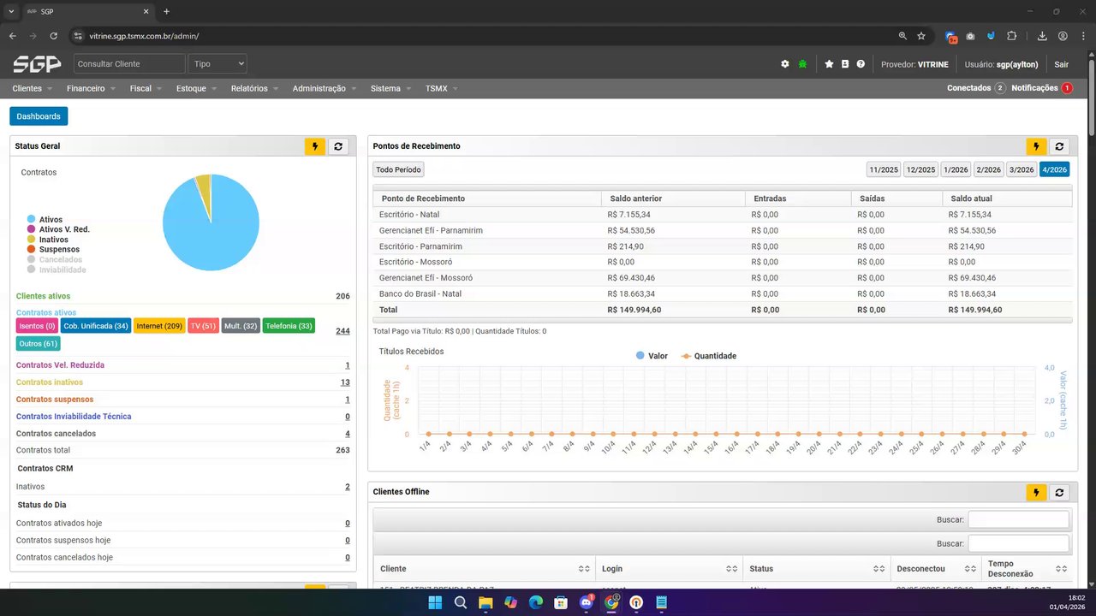Select the 3/2026 period tab
Viewport: 1096px width, 616px height.
(1022, 169)
